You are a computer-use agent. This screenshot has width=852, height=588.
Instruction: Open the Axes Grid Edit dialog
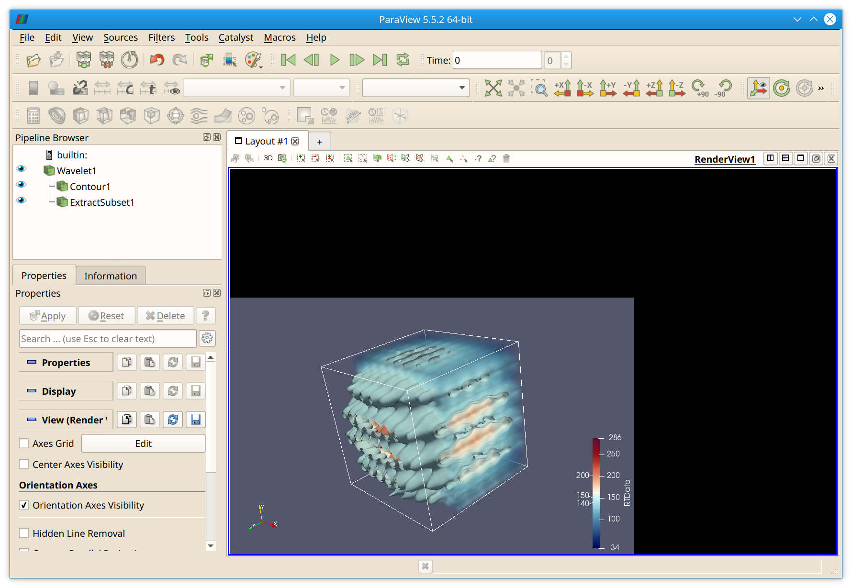coord(143,444)
